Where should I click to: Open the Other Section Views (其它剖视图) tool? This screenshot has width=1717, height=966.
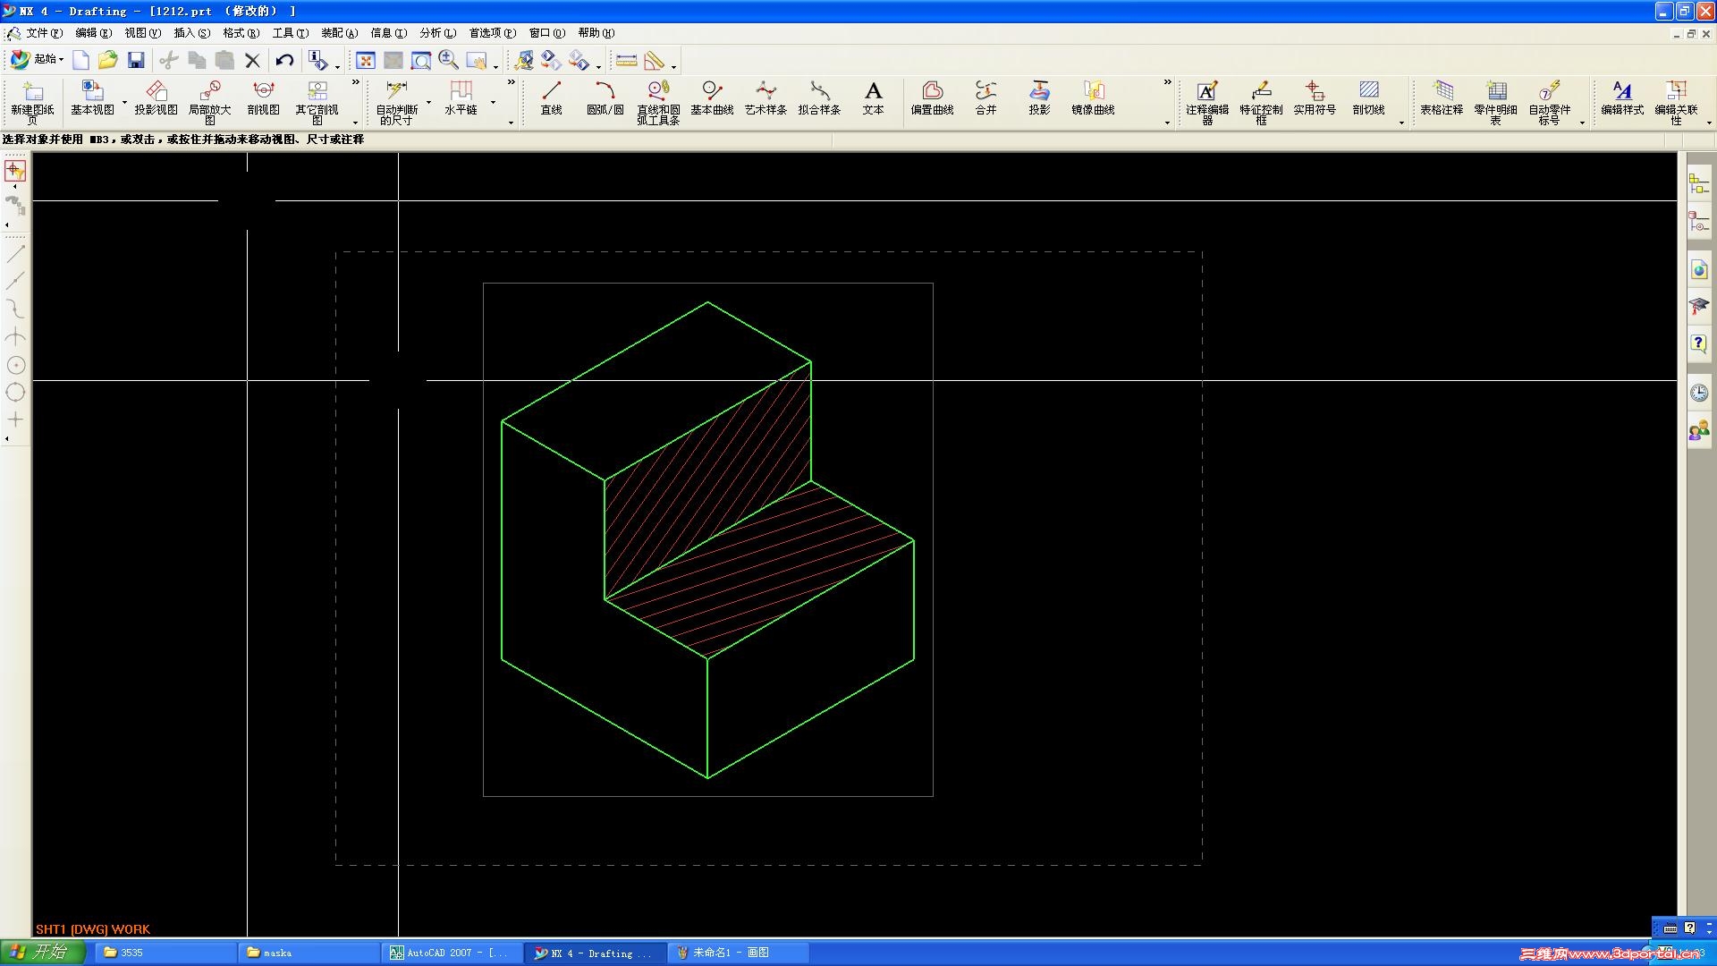(x=317, y=102)
